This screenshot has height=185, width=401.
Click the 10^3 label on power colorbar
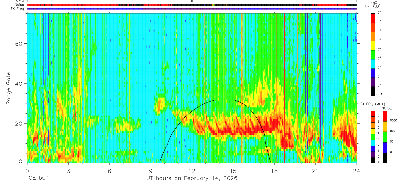tap(379, 58)
